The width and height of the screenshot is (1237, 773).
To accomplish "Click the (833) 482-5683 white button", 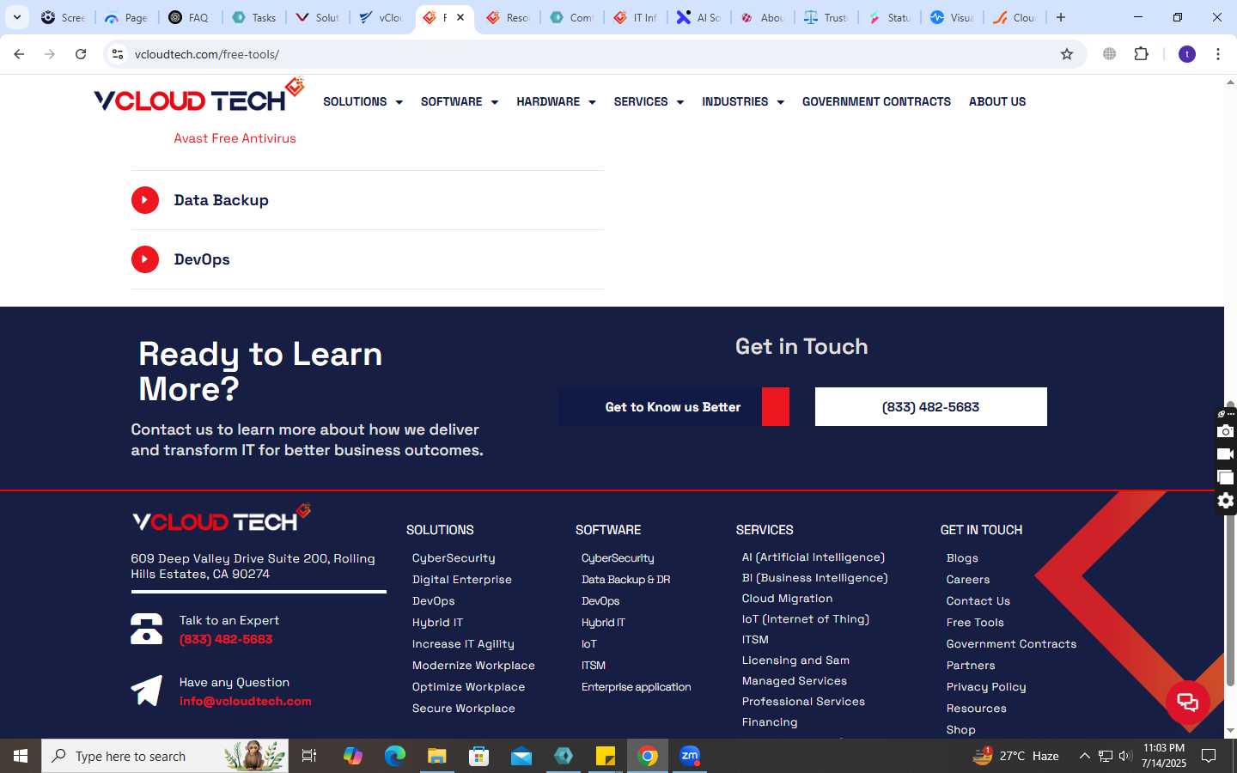I will [x=930, y=407].
